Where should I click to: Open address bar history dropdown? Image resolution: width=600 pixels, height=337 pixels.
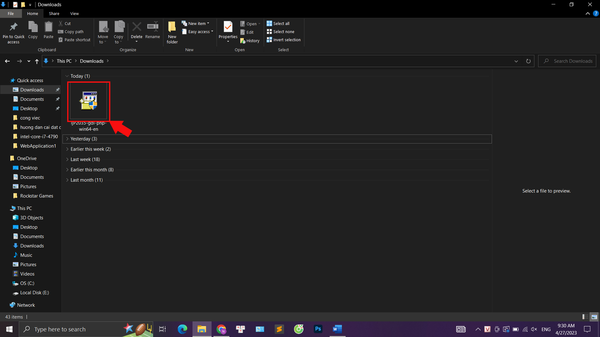(516, 61)
